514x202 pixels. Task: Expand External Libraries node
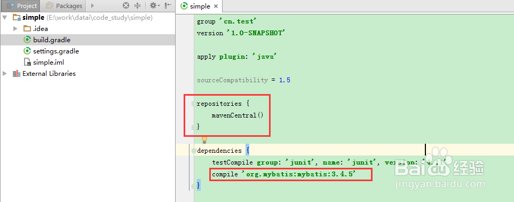[x=4, y=74]
